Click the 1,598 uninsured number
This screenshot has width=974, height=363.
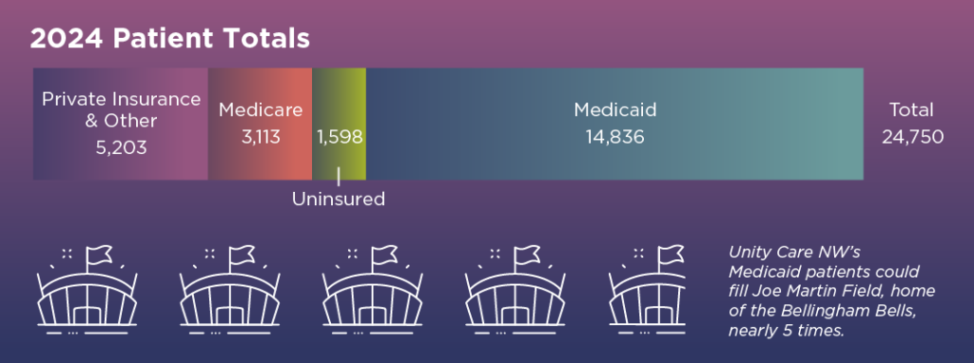(x=340, y=137)
